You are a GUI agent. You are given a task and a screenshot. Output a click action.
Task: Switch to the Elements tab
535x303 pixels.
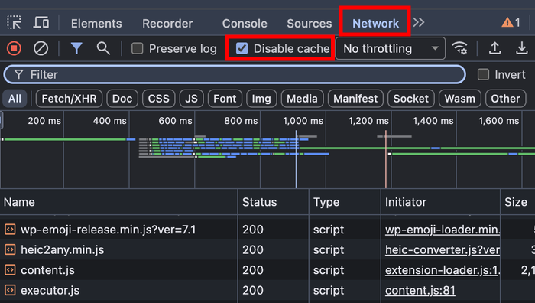[96, 23]
